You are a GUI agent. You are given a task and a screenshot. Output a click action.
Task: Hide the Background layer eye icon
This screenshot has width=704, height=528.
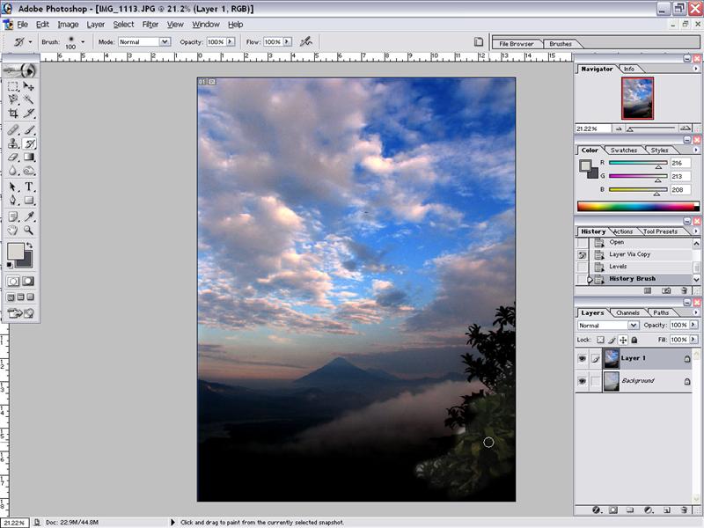point(582,381)
